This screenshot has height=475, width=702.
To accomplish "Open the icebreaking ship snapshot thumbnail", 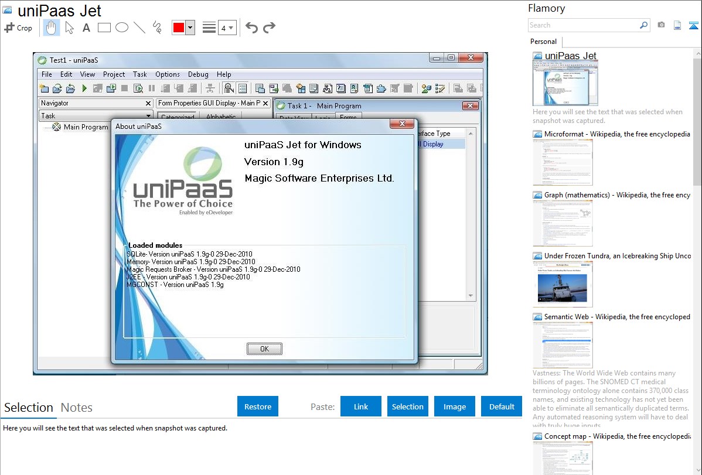I will [563, 284].
